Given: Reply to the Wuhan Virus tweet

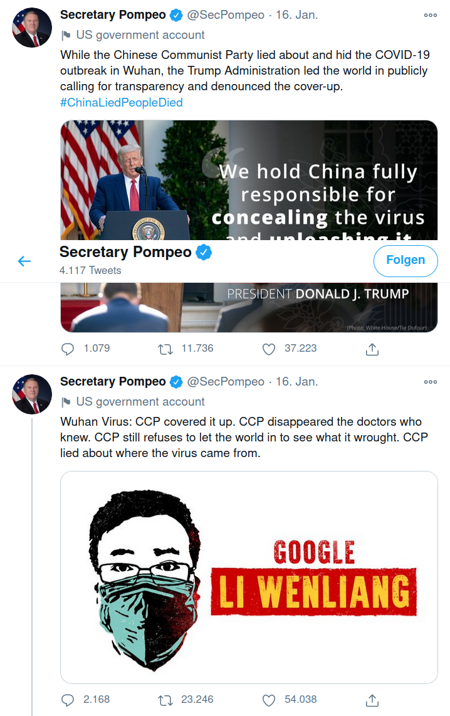Looking at the screenshot, I should pyautogui.click(x=68, y=700).
